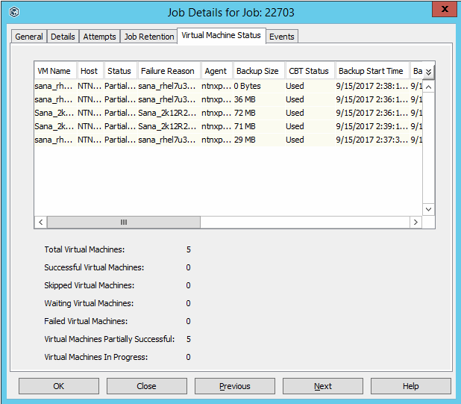The width and height of the screenshot is (461, 404).
Task: Expand hidden columns chevron in table header
Action: (428, 72)
